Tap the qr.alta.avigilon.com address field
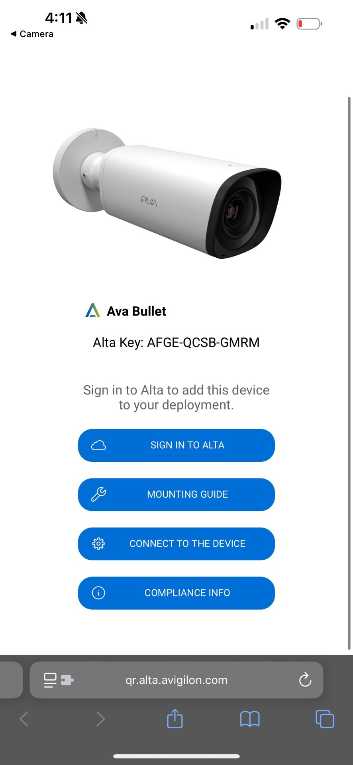353x765 pixels. 176,680
